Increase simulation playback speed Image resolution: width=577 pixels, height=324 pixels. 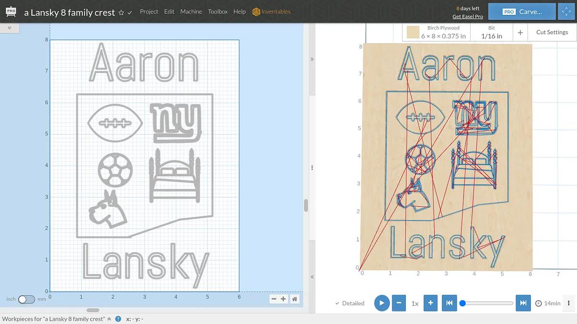tap(431, 303)
